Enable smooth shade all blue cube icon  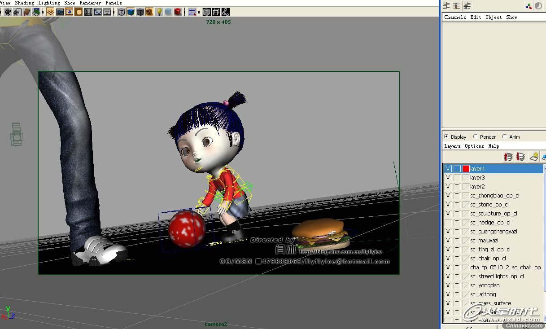click(x=131, y=12)
